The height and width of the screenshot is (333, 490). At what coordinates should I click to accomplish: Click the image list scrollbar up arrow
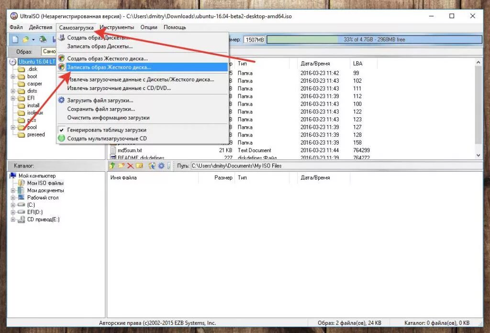coord(478,63)
